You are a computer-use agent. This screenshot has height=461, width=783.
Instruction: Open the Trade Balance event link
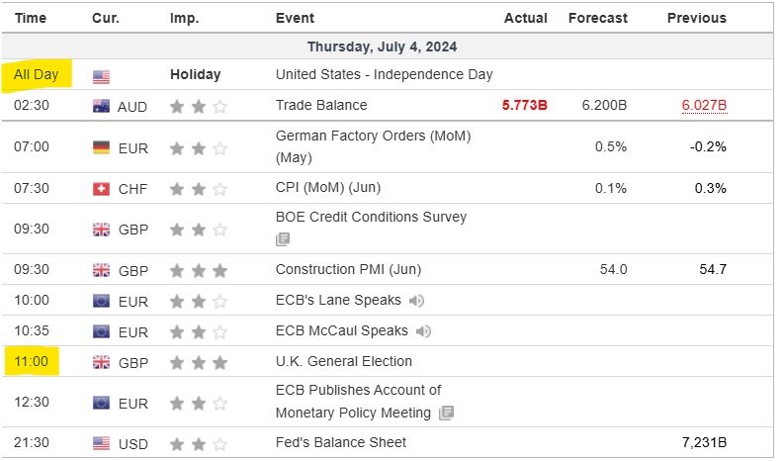point(320,105)
